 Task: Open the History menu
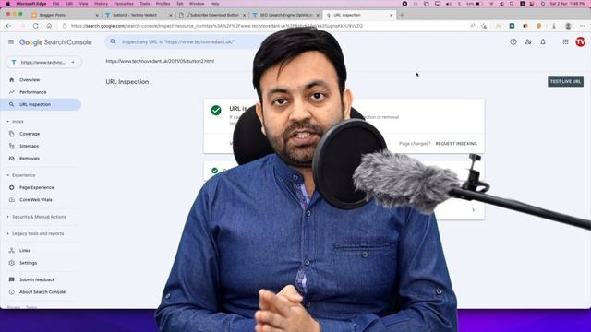[x=101, y=4]
